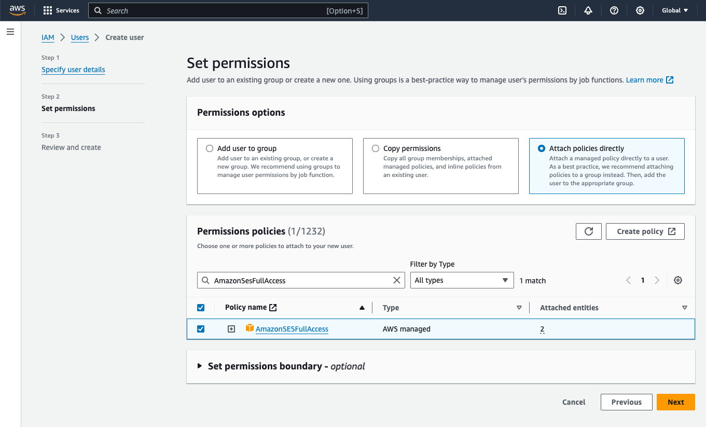Select Copy permissions option

point(376,148)
